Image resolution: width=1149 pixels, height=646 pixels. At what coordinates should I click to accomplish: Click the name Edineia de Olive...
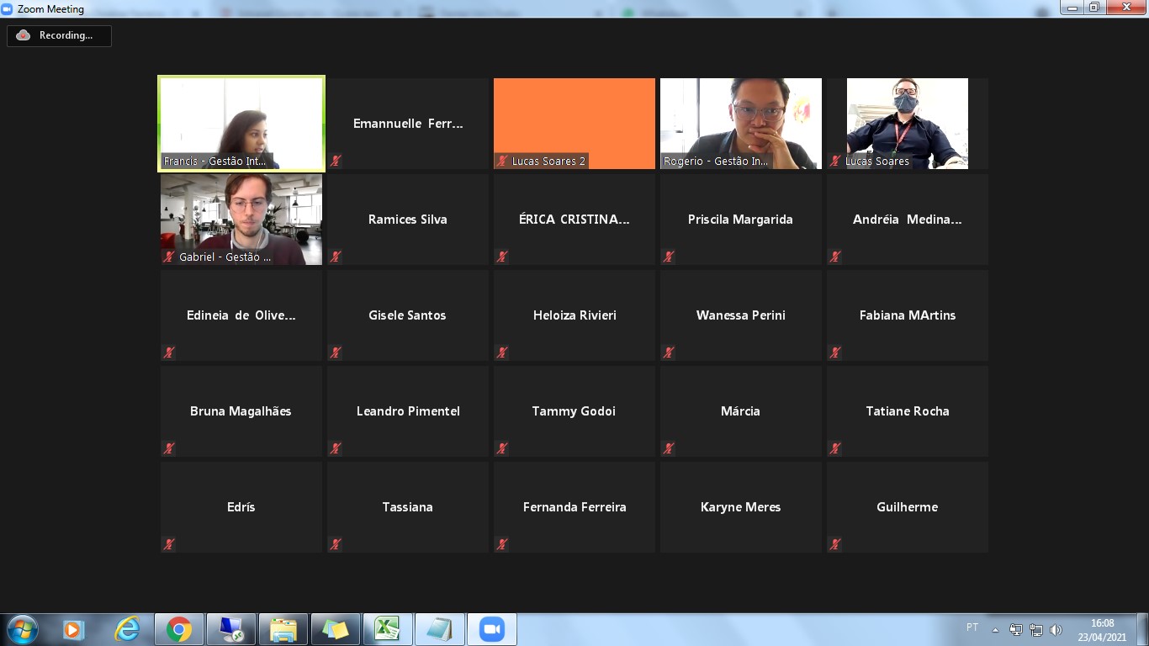[241, 315]
